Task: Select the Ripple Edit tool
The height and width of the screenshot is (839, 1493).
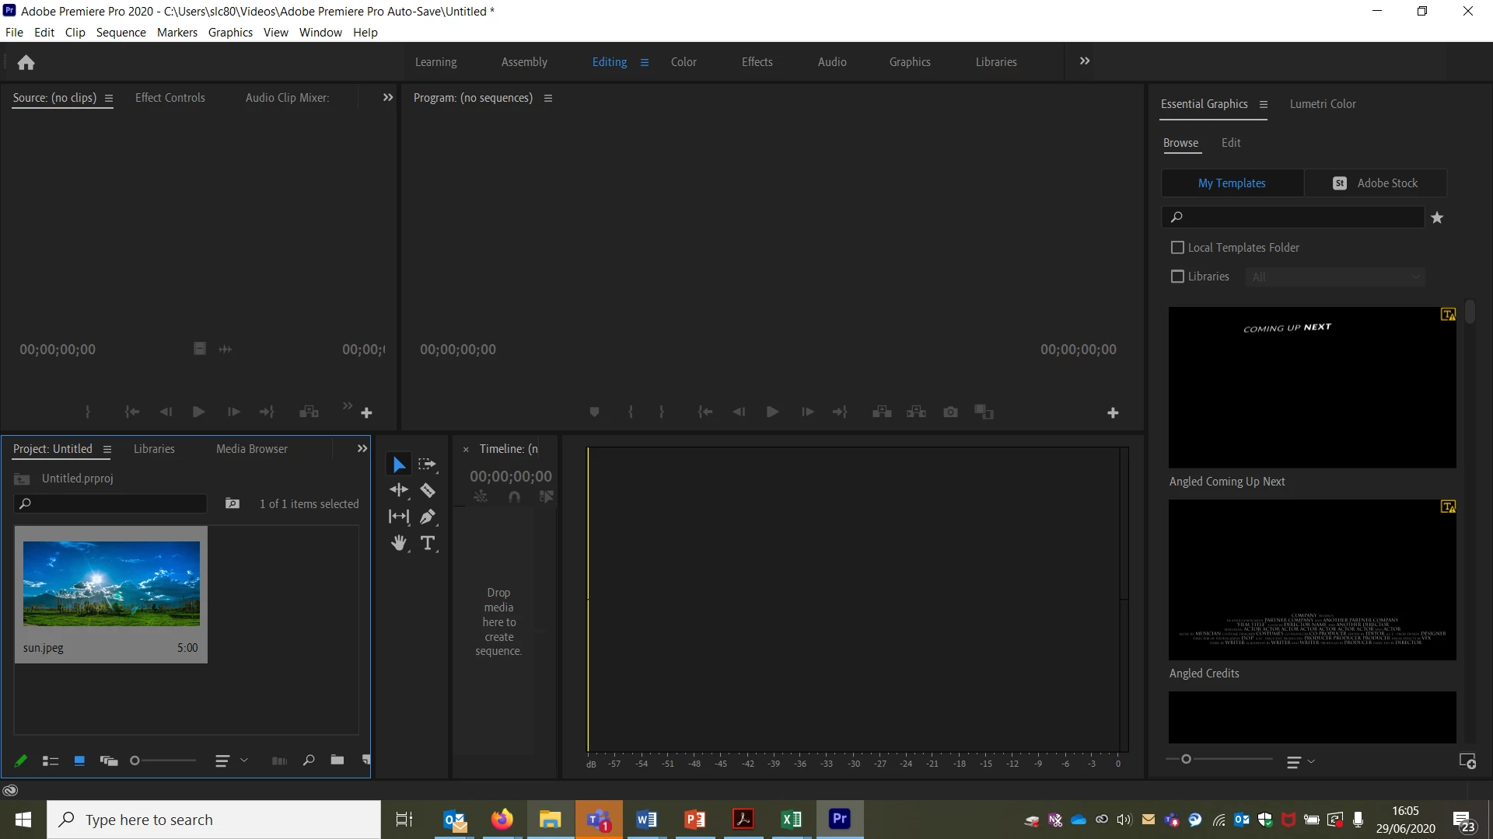Action: pos(399,490)
